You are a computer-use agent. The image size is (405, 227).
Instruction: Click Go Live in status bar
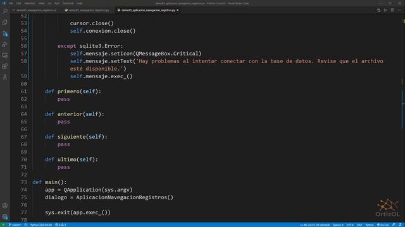point(383,224)
